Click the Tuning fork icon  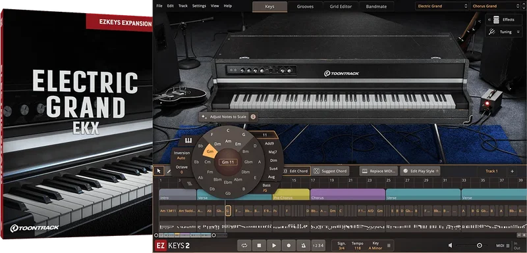tap(491, 32)
